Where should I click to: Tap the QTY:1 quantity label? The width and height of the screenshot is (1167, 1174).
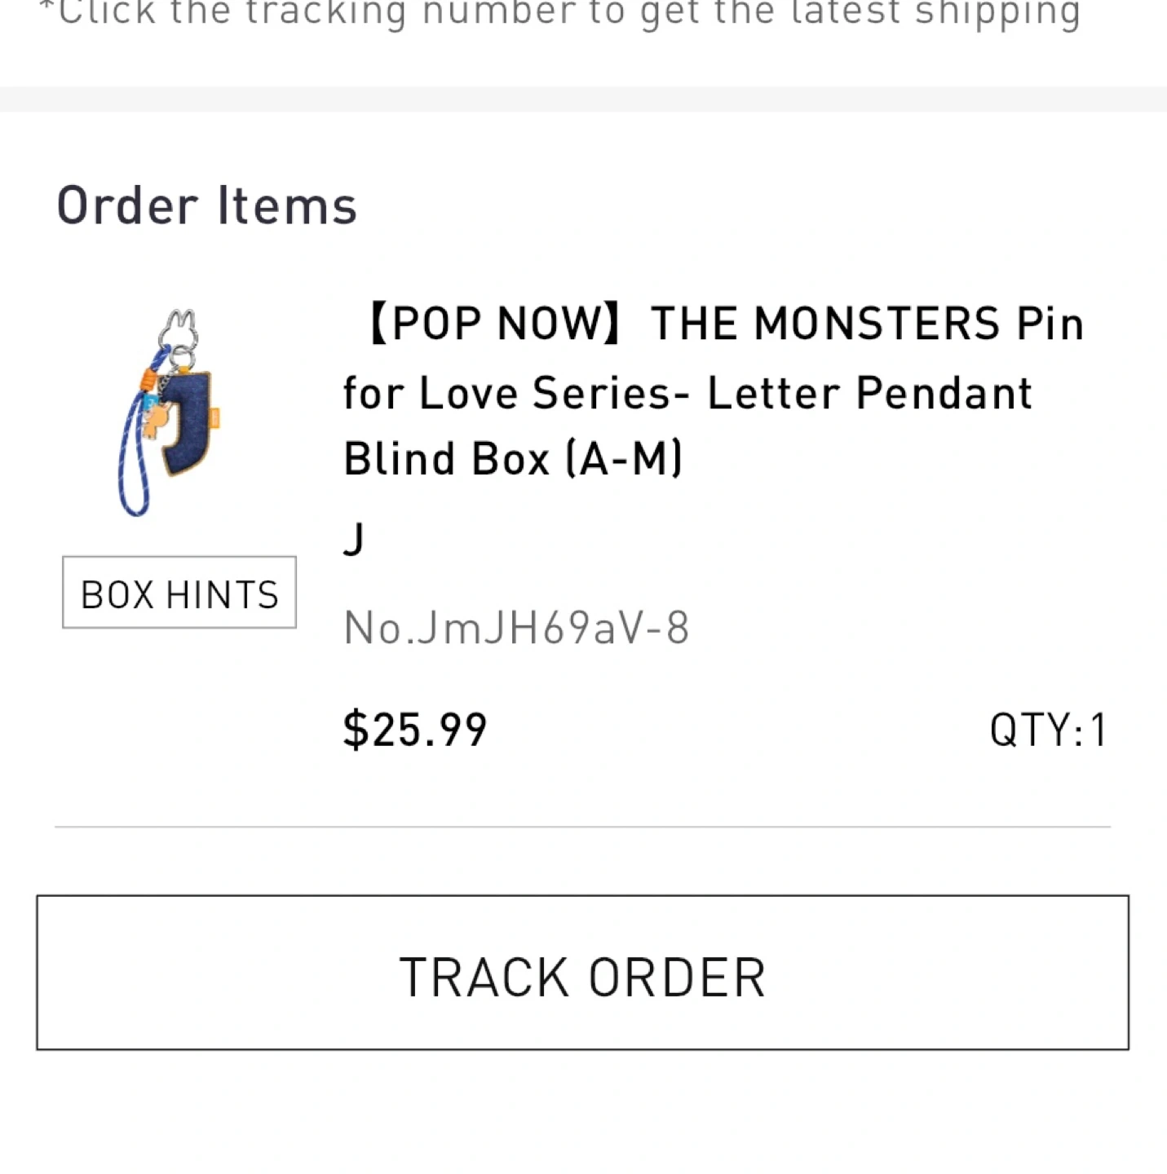1047,729
